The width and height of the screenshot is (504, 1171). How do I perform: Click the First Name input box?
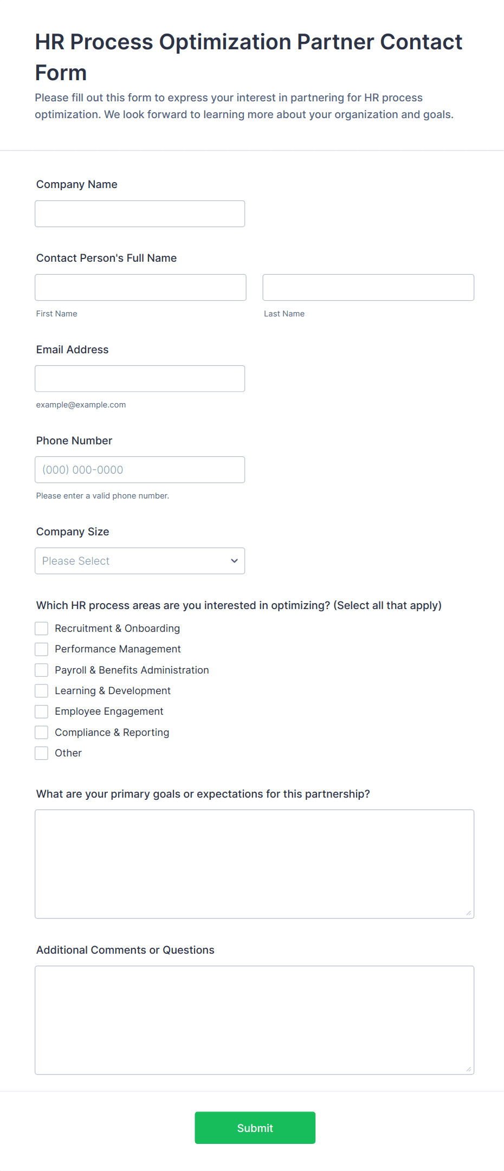click(x=140, y=287)
